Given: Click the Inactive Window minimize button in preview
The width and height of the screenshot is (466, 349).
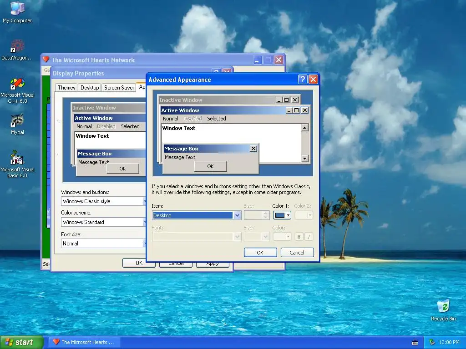Looking at the screenshot, I should coord(279,100).
